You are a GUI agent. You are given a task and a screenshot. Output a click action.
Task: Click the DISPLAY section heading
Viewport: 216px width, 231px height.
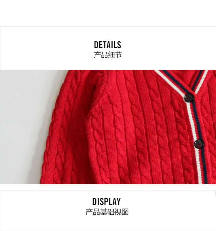point(107,201)
